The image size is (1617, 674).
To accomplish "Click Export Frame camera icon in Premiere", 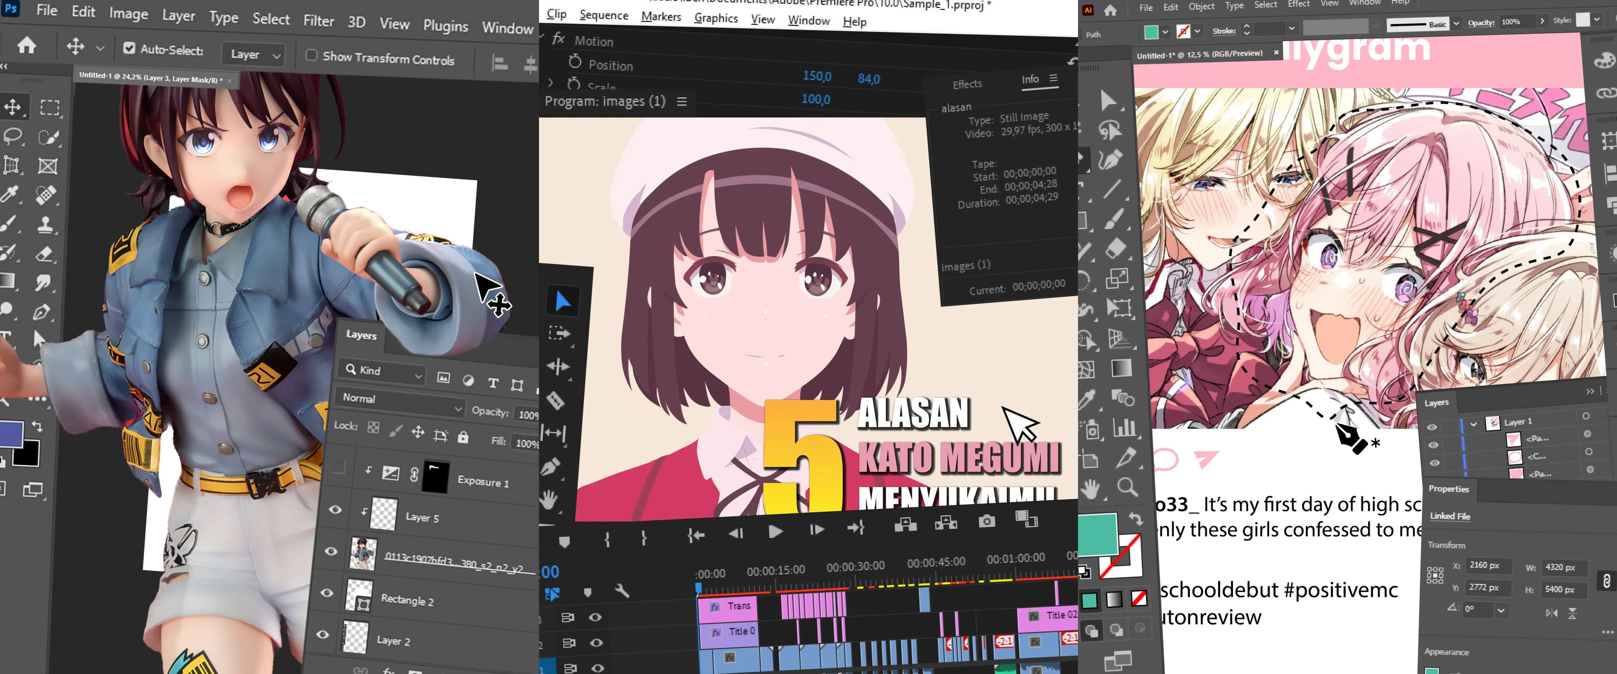I will tap(987, 521).
